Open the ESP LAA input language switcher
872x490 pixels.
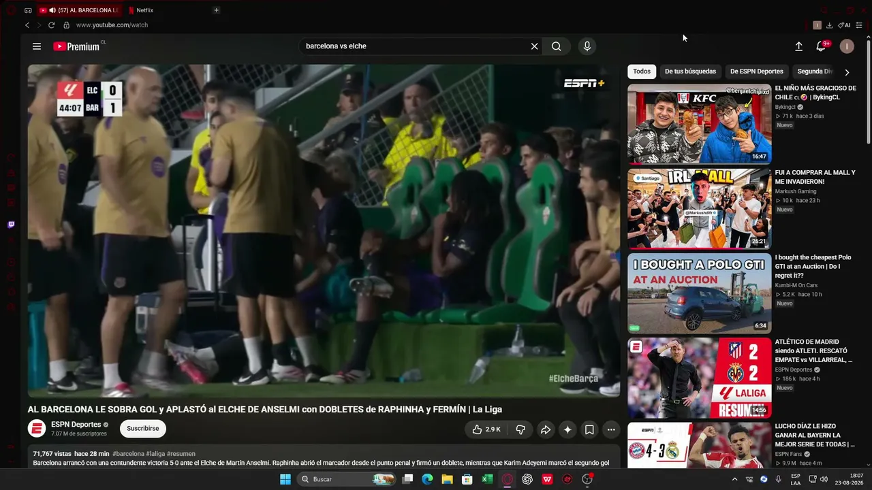(x=796, y=479)
